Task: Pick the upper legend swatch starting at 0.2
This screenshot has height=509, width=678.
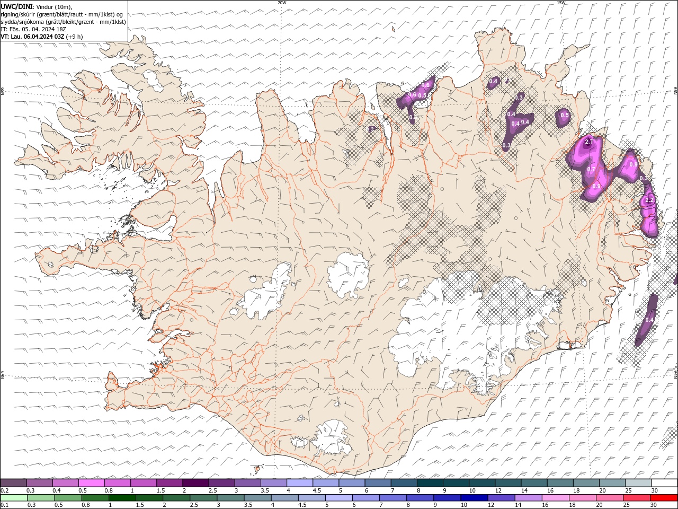Action: click(x=13, y=483)
